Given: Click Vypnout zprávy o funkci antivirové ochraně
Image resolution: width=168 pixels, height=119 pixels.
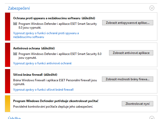Looking at the screenshot, I should coord(42,63).
